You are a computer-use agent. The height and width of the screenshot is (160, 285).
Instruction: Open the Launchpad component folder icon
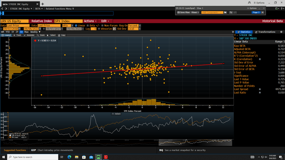tap(225, 12)
